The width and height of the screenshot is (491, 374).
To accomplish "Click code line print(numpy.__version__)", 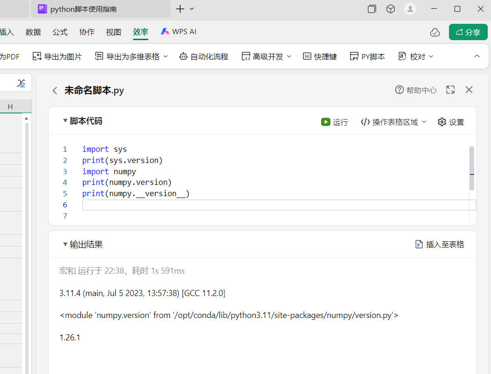I will point(136,194).
